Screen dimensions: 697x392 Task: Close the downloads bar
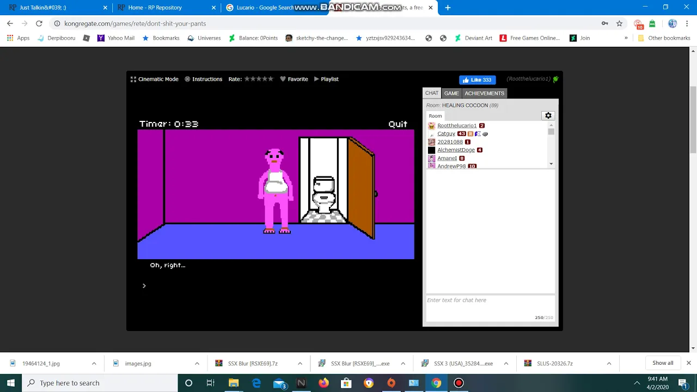tap(688, 363)
